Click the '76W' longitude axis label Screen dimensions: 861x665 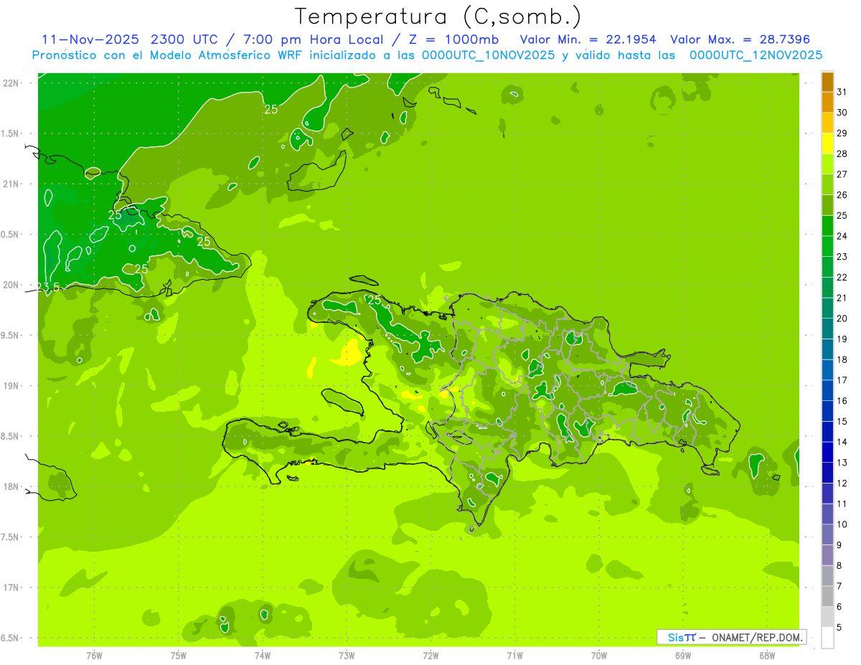94,656
